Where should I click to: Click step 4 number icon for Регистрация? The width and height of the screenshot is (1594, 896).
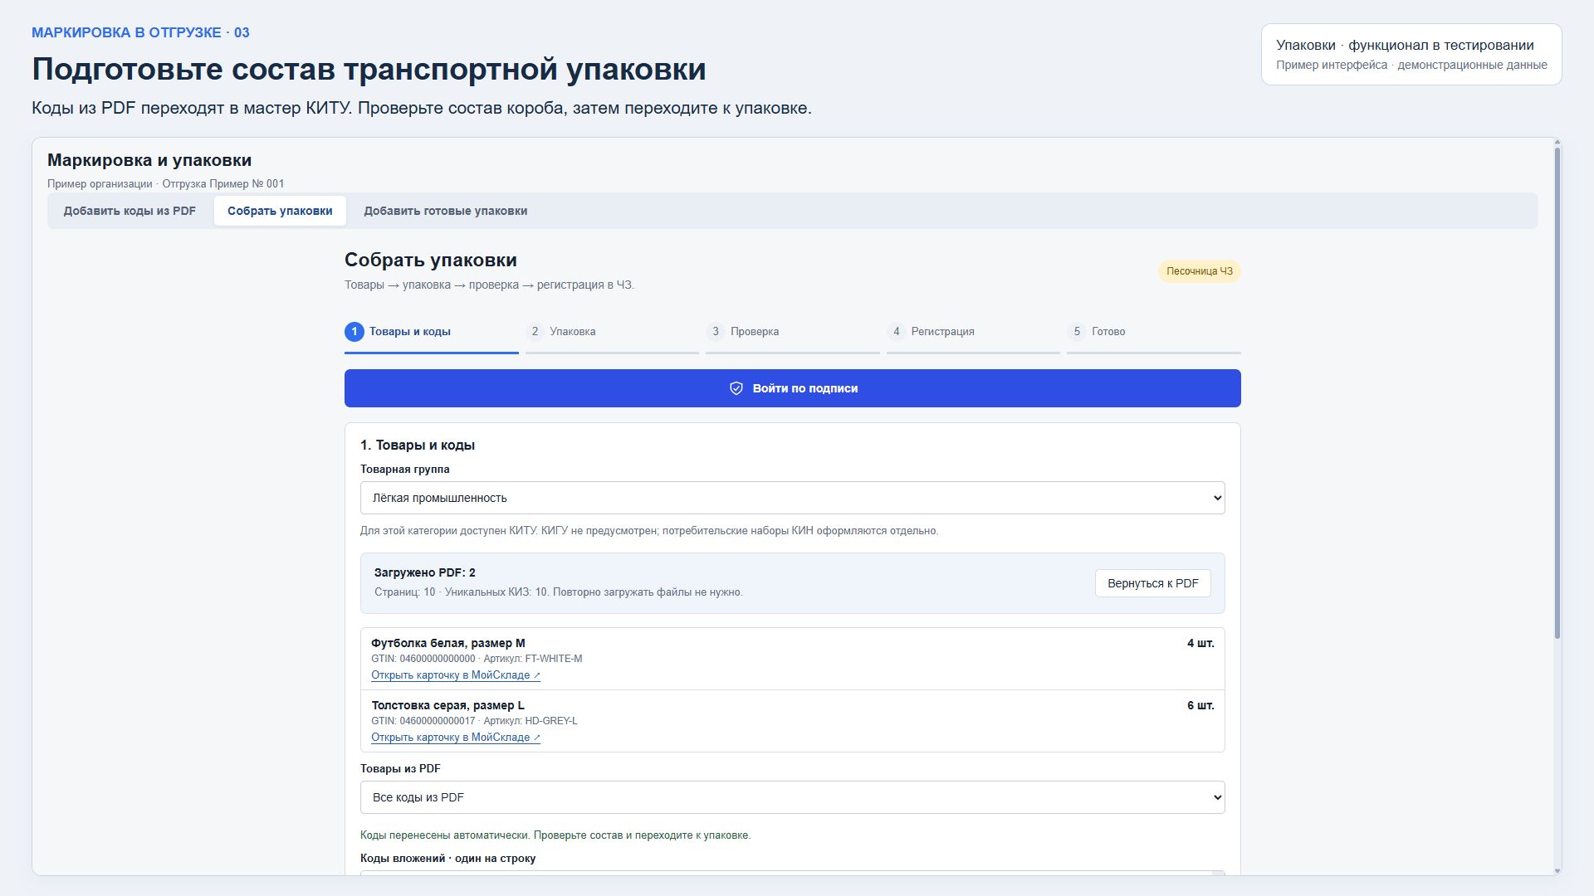tap(896, 332)
